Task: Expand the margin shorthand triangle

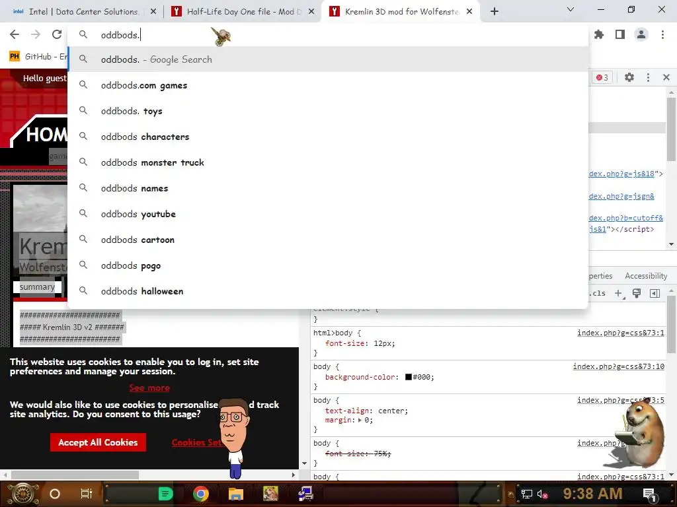Action: 360,420
